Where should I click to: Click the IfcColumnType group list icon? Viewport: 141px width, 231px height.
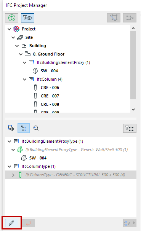(x=16, y=166)
